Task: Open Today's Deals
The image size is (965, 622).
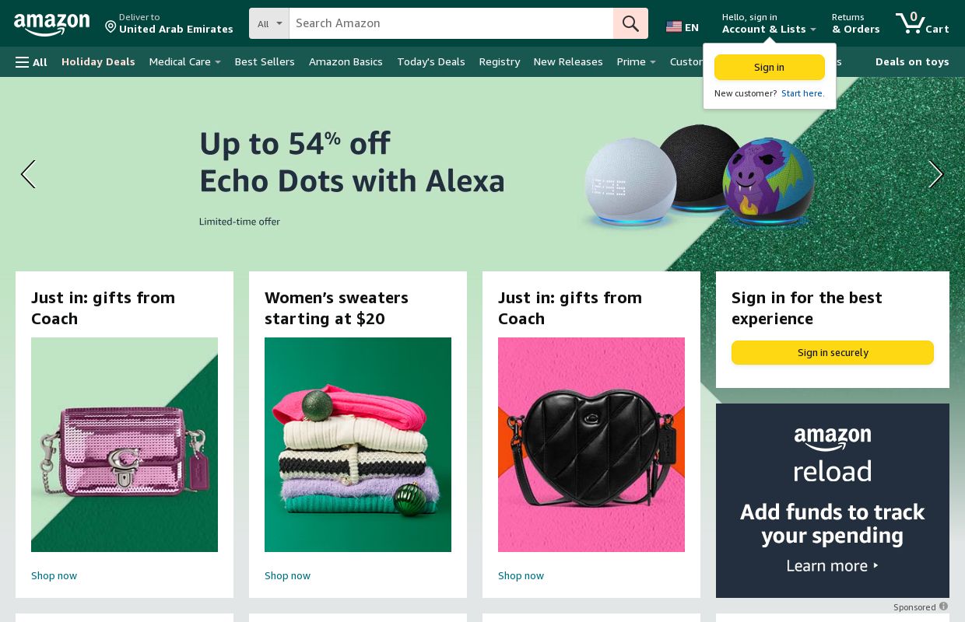Action: [431, 61]
